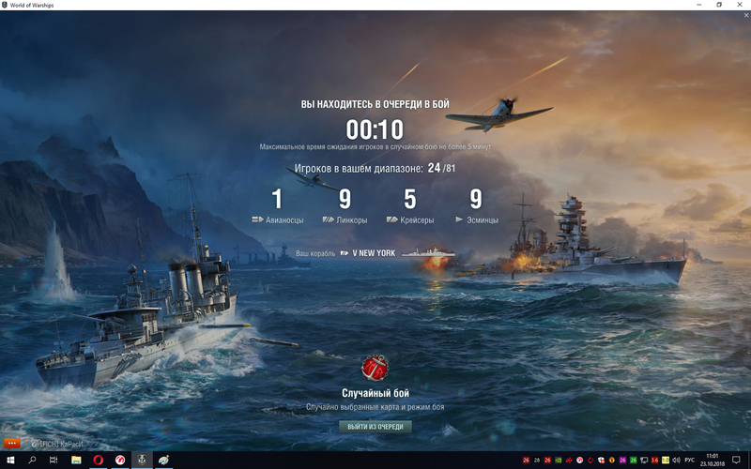This screenshot has width=751, height=469.
Task: Open the Windows Action Center notifications
Action: pos(737,460)
